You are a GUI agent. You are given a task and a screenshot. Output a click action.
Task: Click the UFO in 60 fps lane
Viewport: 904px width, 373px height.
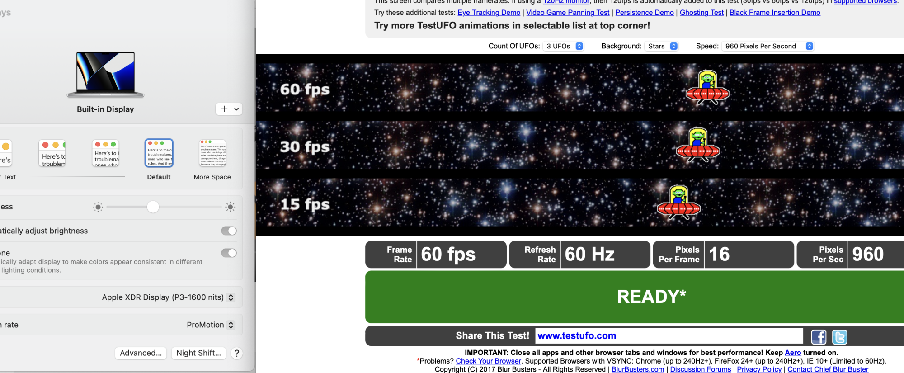(707, 88)
